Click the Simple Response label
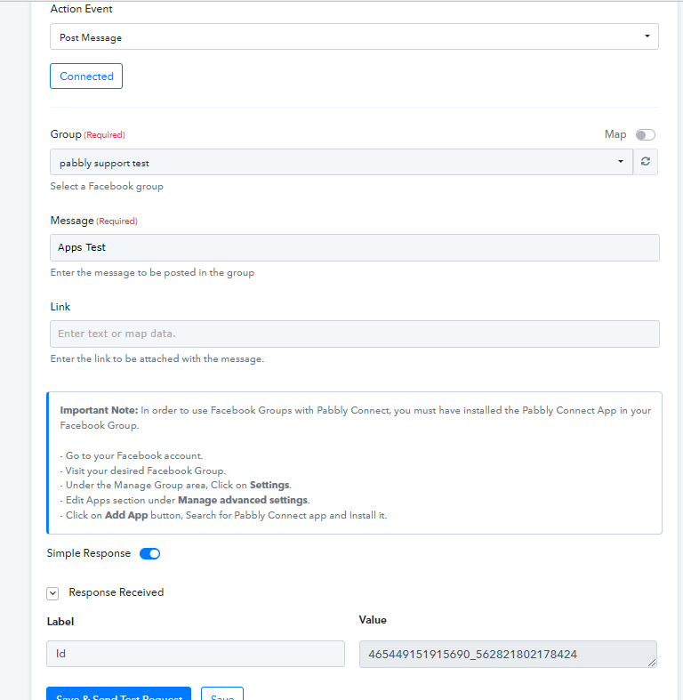This screenshot has width=683, height=700. click(88, 553)
